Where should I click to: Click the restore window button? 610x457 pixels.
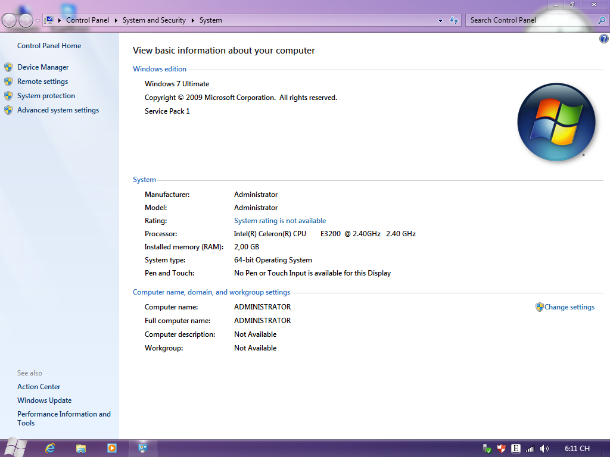click(571, 5)
